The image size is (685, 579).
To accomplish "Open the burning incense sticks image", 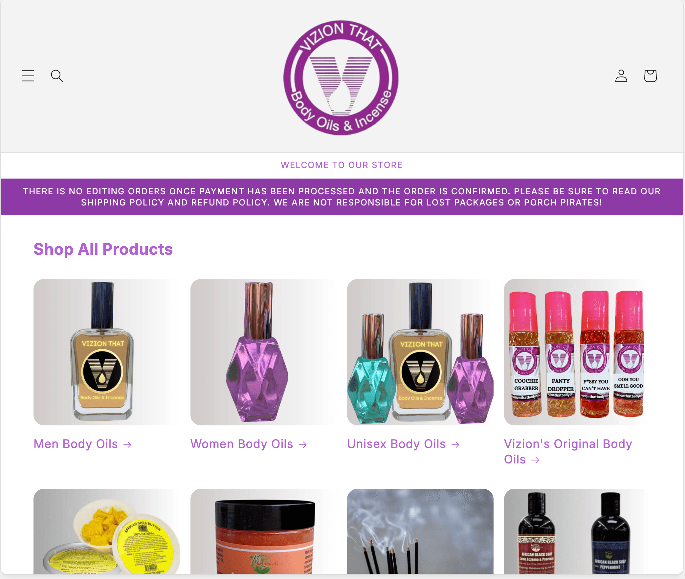I will pos(420,531).
